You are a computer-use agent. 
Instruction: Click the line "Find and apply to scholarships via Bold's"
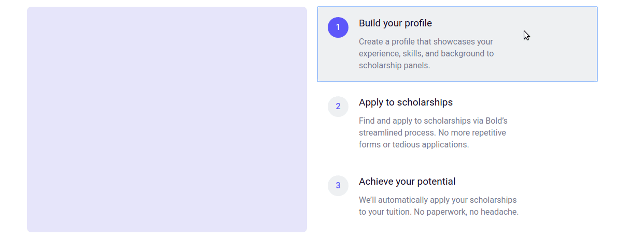[x=433, y=121]
